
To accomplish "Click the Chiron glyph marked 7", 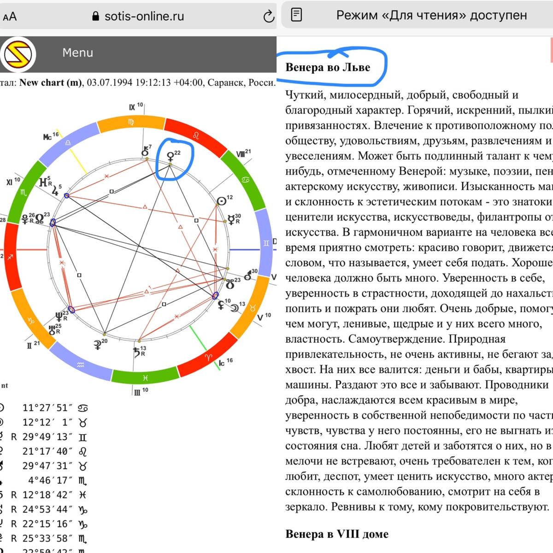I will pos(145,152).
